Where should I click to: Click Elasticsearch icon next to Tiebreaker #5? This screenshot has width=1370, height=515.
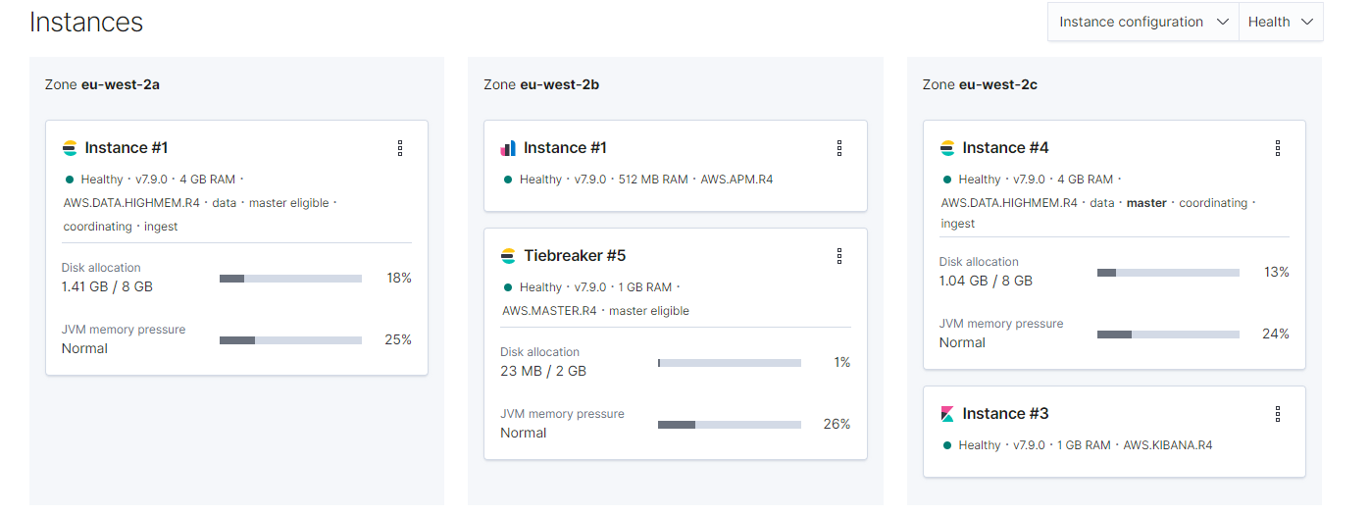tap(508, 256)
